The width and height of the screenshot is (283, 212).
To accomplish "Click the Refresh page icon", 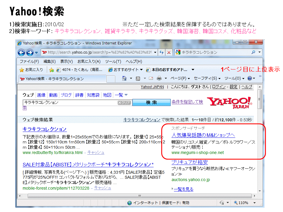I will pos(162,52).
